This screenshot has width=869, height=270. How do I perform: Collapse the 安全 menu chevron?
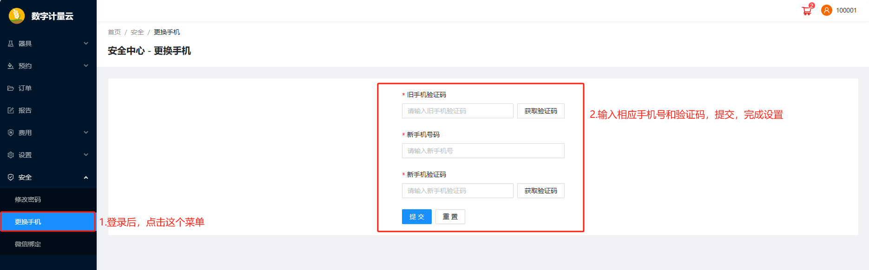[x=86, y=177]
